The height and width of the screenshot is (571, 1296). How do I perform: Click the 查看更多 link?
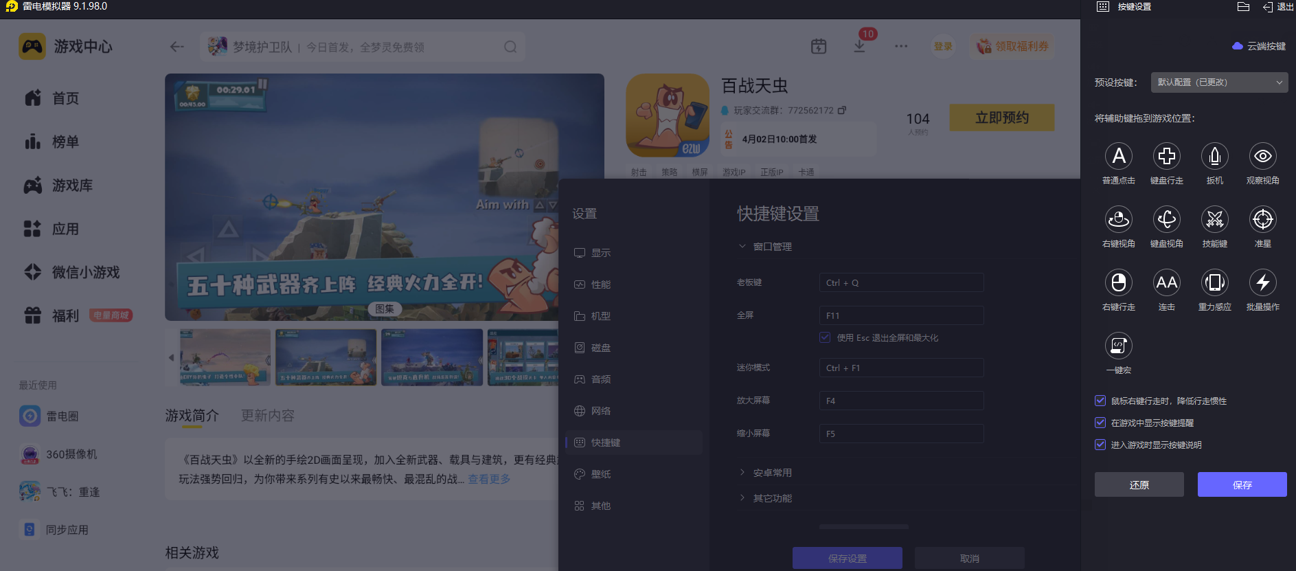[x=489, y=479]
